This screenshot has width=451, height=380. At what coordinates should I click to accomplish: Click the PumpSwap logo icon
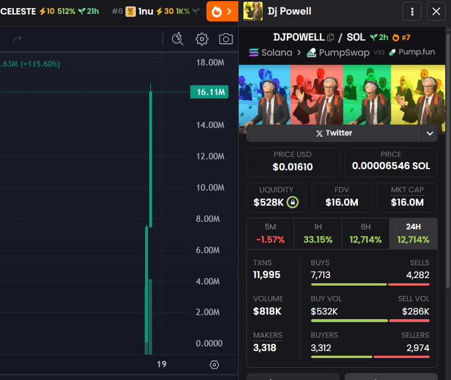[312, 53]
